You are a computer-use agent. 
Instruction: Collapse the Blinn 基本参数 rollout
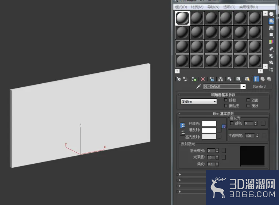click(223, 114)
